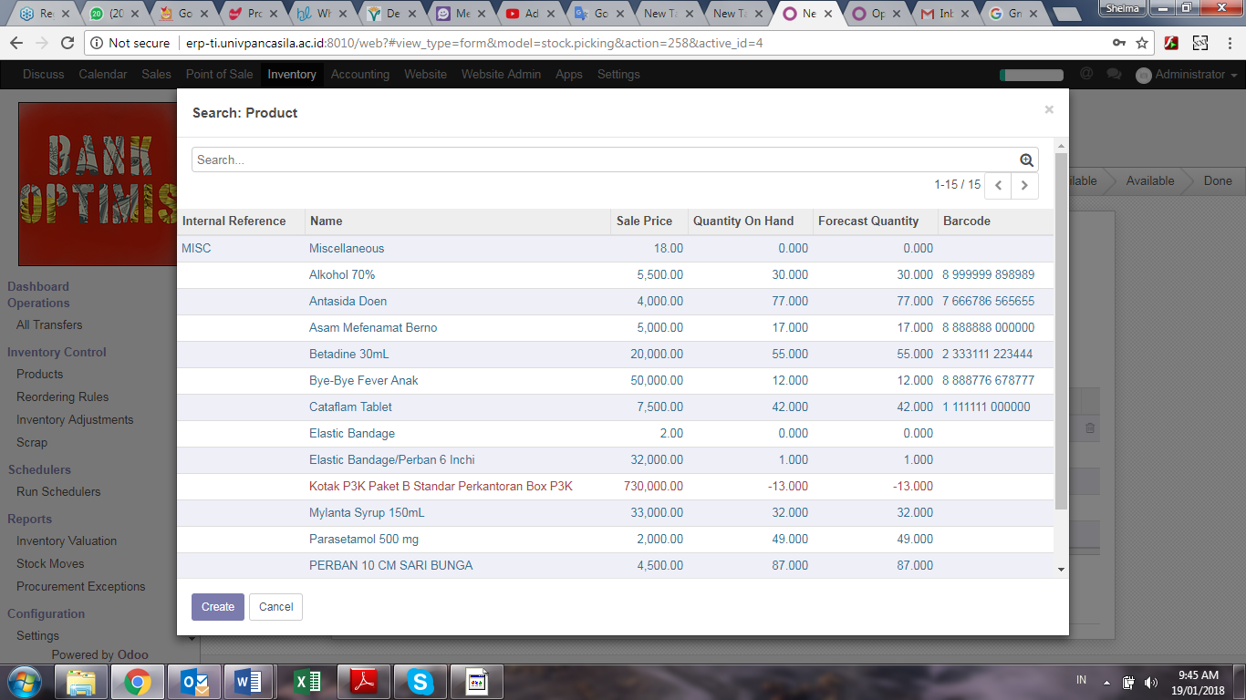Image resolution: width=1246 pixels, height=700 pixels.
Task: Click the dialog's vertical scrollbar down arrow
Action: pyautogui.click(x=1060, y=569)
